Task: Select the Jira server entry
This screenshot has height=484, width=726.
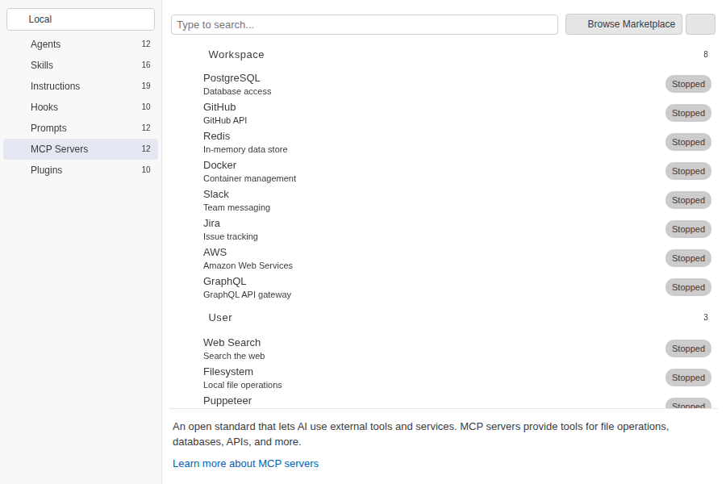Action: pyautogui.click(x=444, y=230)
